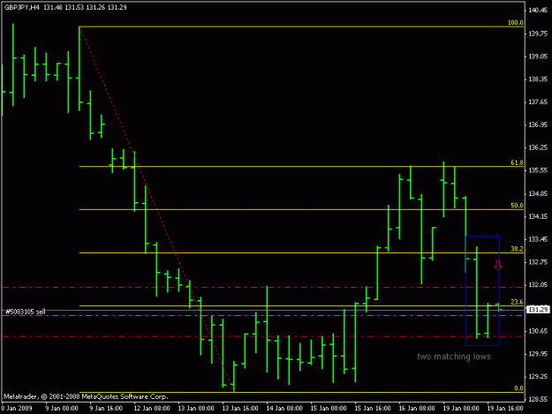Click price scale value 132.75

pyautogui.click(x=538, y=262)
